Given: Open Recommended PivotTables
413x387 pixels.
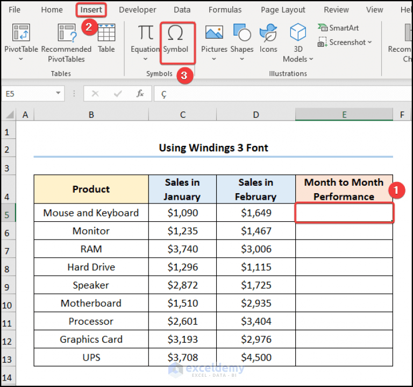Looking at the screenshot, I should (x=66, y=43).
